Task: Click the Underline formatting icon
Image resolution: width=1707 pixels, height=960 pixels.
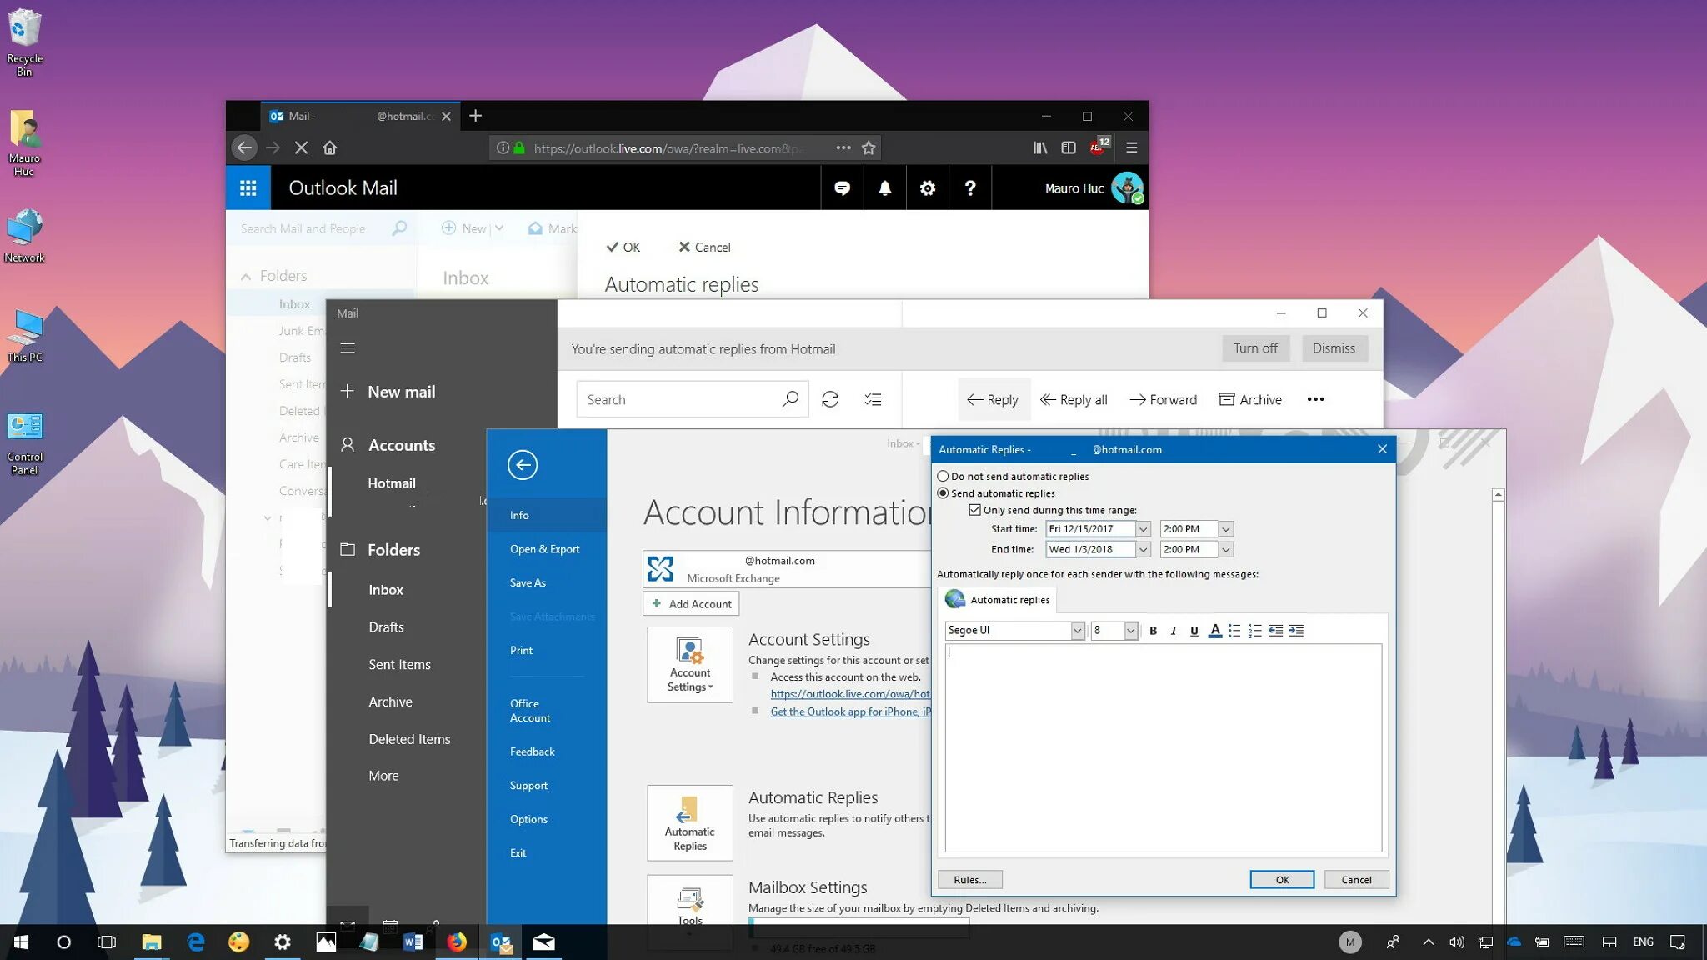Action: tap(1194, 631)
